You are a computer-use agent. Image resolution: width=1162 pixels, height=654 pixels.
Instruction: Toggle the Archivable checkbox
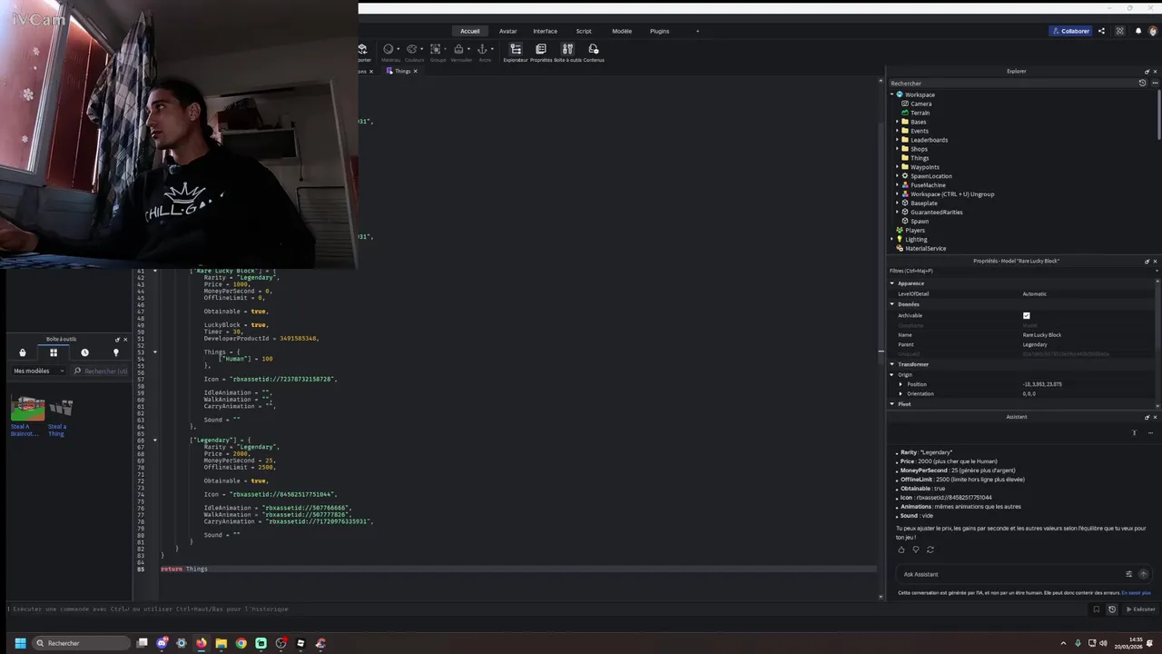click(1027, 315)
